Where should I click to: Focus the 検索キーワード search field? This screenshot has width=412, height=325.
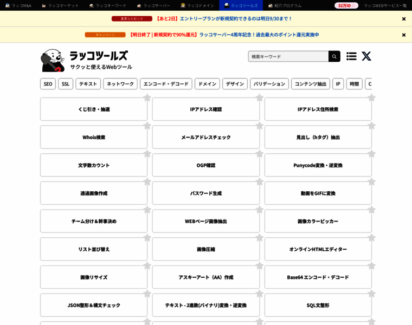tap(288, 56)
